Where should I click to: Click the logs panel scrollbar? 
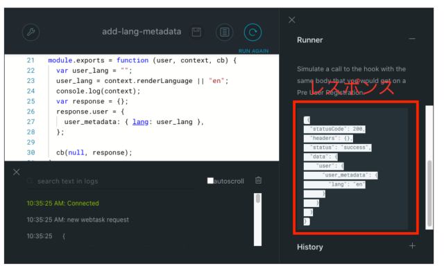click(x=257, y=220)
